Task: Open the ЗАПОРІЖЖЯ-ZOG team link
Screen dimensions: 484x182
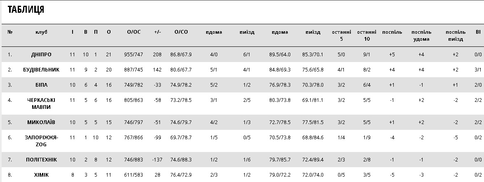Action: point(41,141)
